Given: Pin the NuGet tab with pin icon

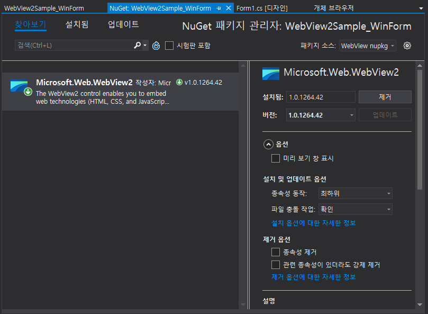Looking at the screenshot, I should [x=218, y=8].
